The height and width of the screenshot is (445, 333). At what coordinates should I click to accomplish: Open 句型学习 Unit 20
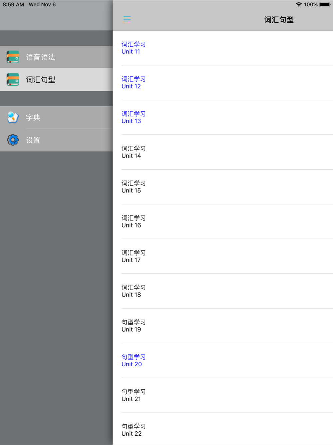pos(223,361)
